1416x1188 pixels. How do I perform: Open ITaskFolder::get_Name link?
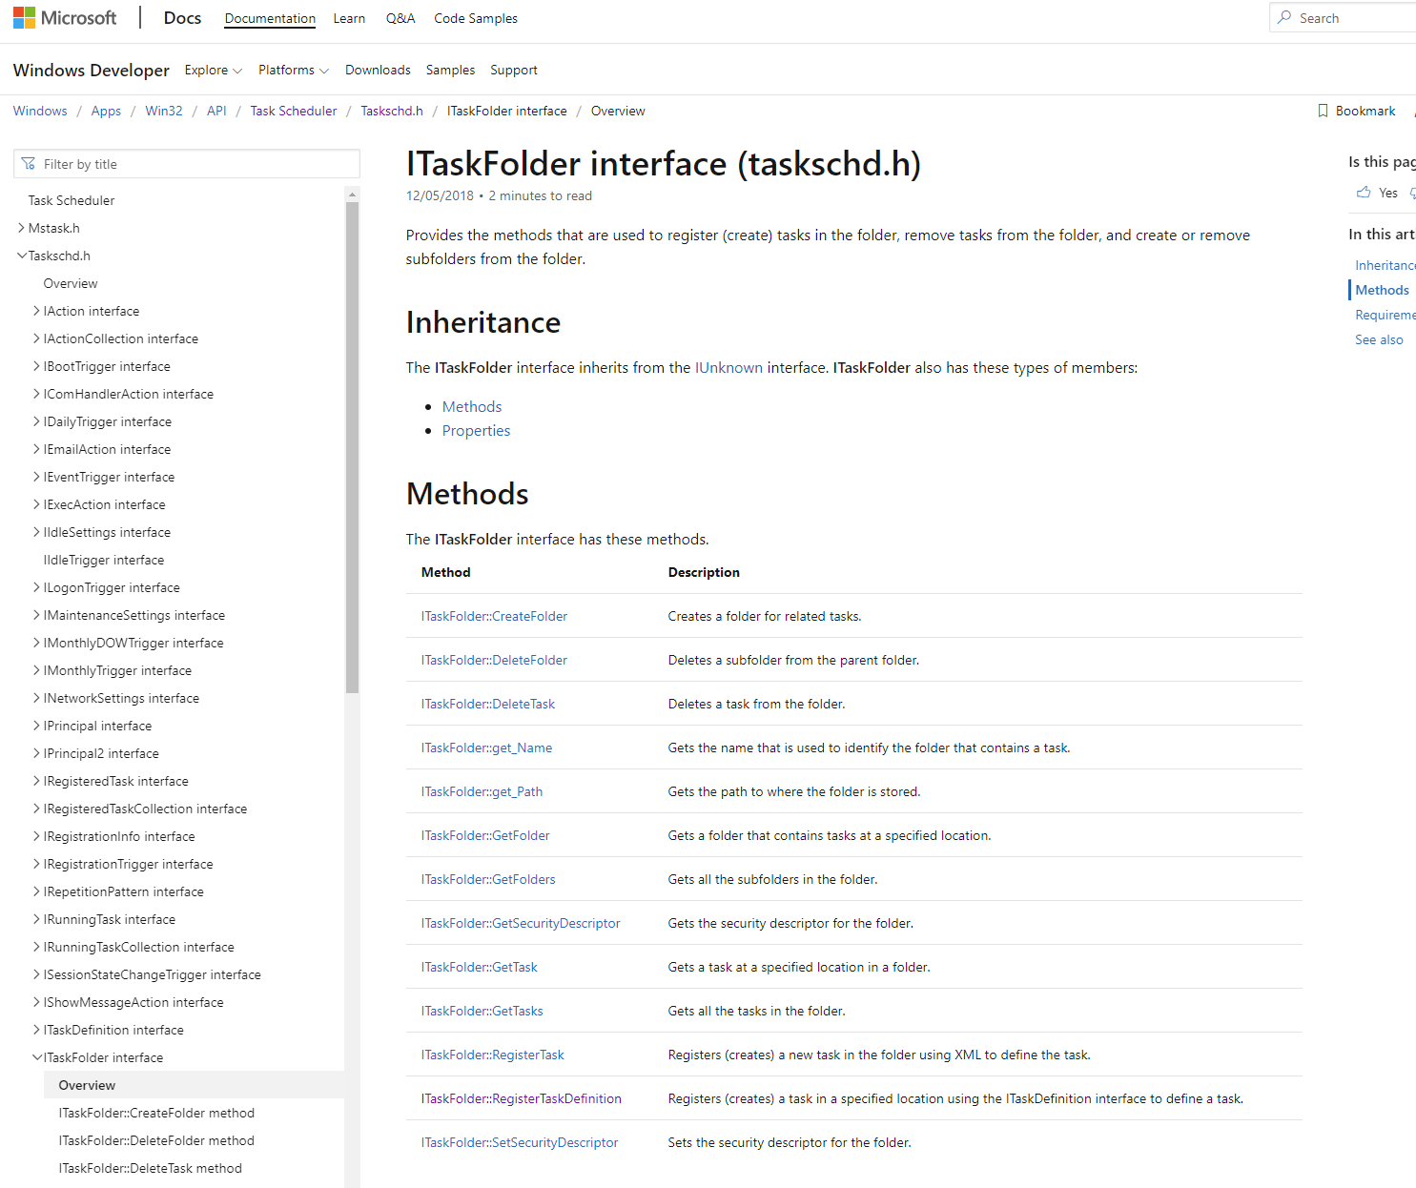[x=486, y=748]
